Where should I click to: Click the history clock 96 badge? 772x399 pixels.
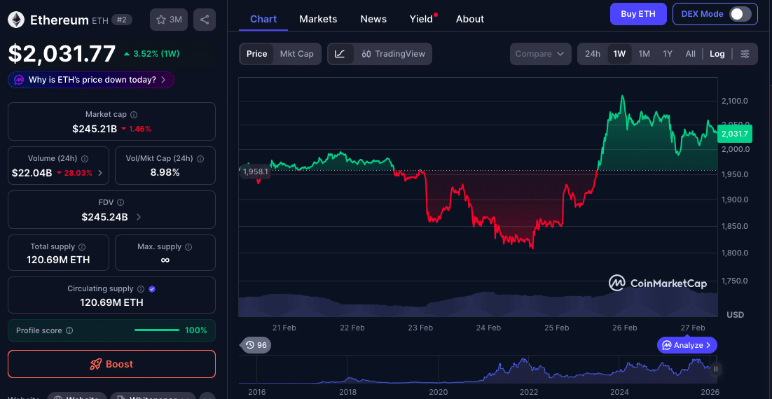coord(256,345)
